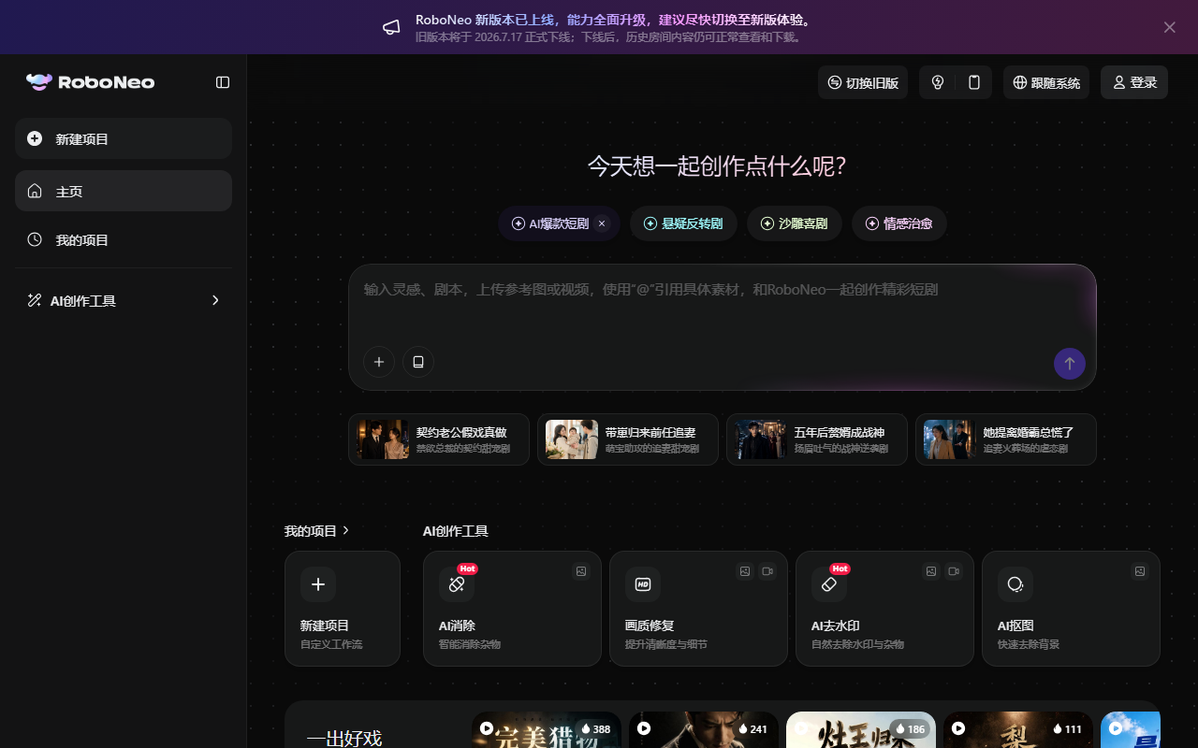
Task: Open the AI消除 tool card
Action: point(512,609)
